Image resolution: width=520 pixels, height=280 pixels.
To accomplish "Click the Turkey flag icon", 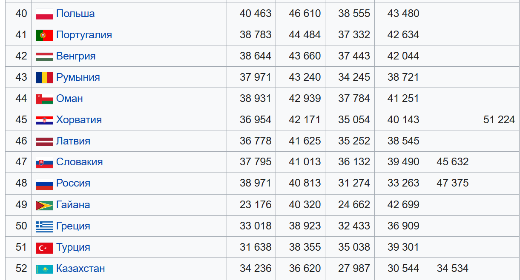I will pyautogui.click(x=44, y=248).
